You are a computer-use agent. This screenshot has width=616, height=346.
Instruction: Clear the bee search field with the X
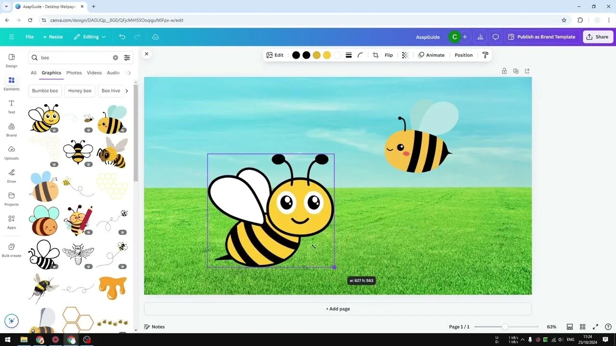115,57
